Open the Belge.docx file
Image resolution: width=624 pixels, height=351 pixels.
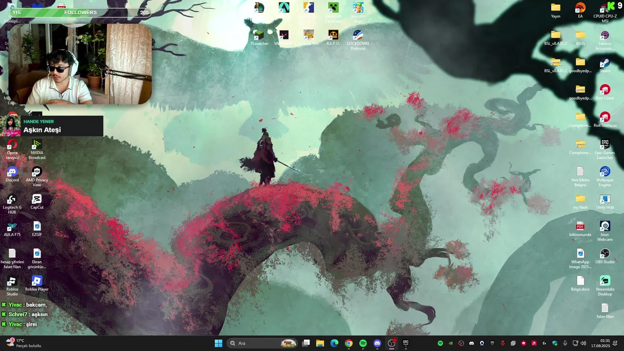coord(580,283)
